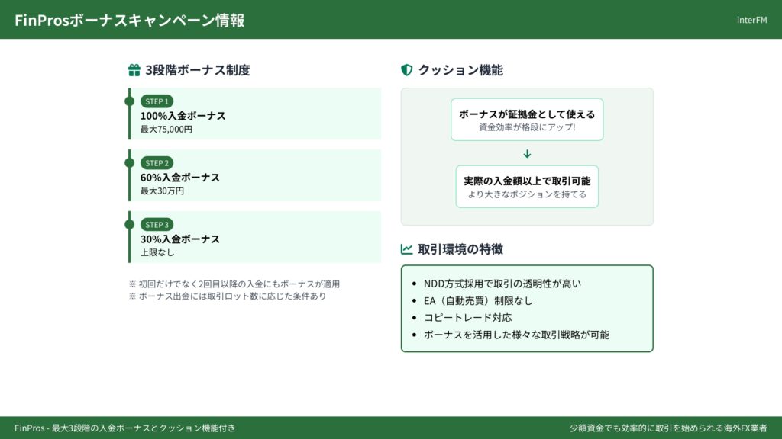Click the shield icon next to クッション機能
Image resolution: width=782 pixels, height=439 pixels.
tap(407, 70)
